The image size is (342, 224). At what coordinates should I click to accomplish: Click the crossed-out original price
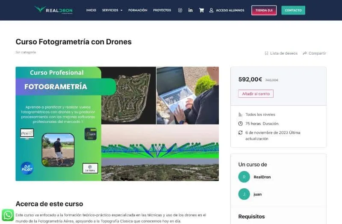[x=271, y=80]
